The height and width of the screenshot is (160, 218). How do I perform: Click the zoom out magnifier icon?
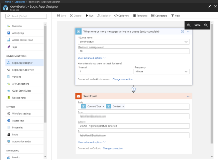coord(206,25)
